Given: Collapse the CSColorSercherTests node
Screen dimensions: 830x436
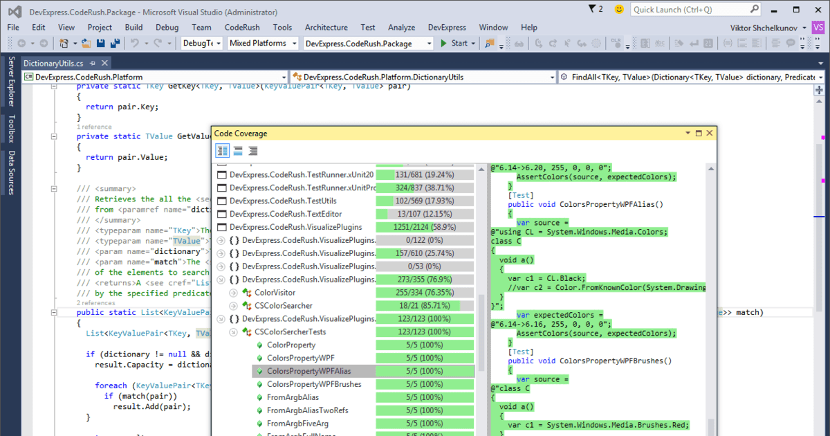Looking at the screenshot, I should [x=234, y=331].
